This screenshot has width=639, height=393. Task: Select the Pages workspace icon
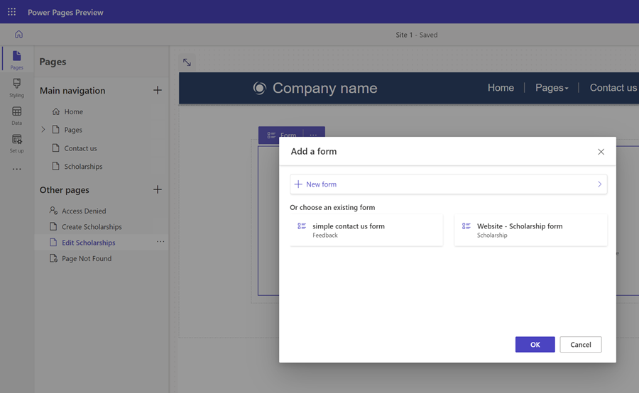coord(16,60)
